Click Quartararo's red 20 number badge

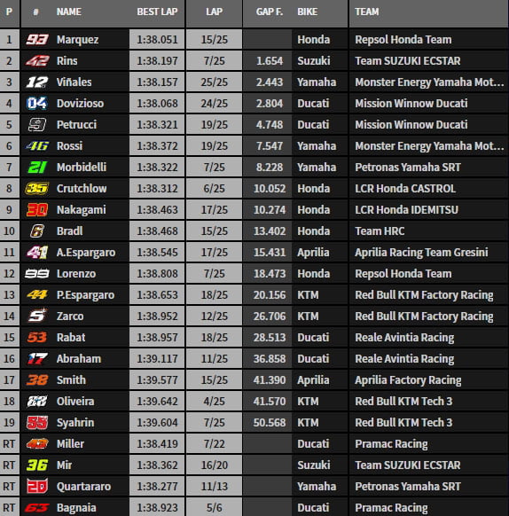click(37, 487)
